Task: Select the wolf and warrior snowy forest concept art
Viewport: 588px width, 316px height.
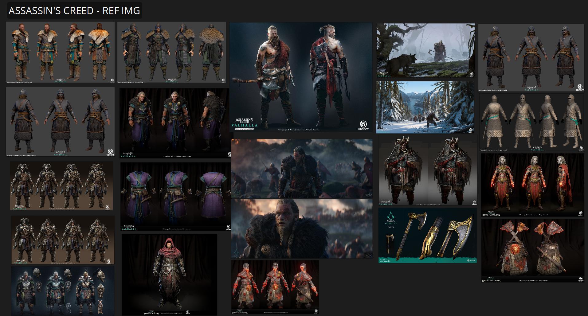Action: [426, 50]
